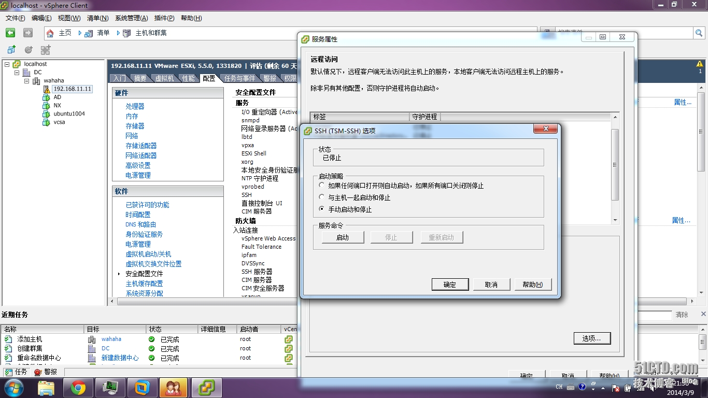Switch to the Virtual Machines (虚拟机) tab
708x398 pixels.
pos(164,78)
